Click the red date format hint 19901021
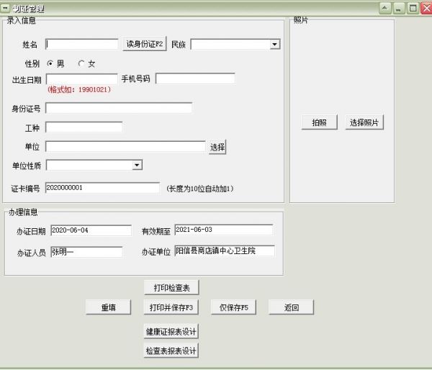The height and width of the screenshot is (370, 432). 79,89
